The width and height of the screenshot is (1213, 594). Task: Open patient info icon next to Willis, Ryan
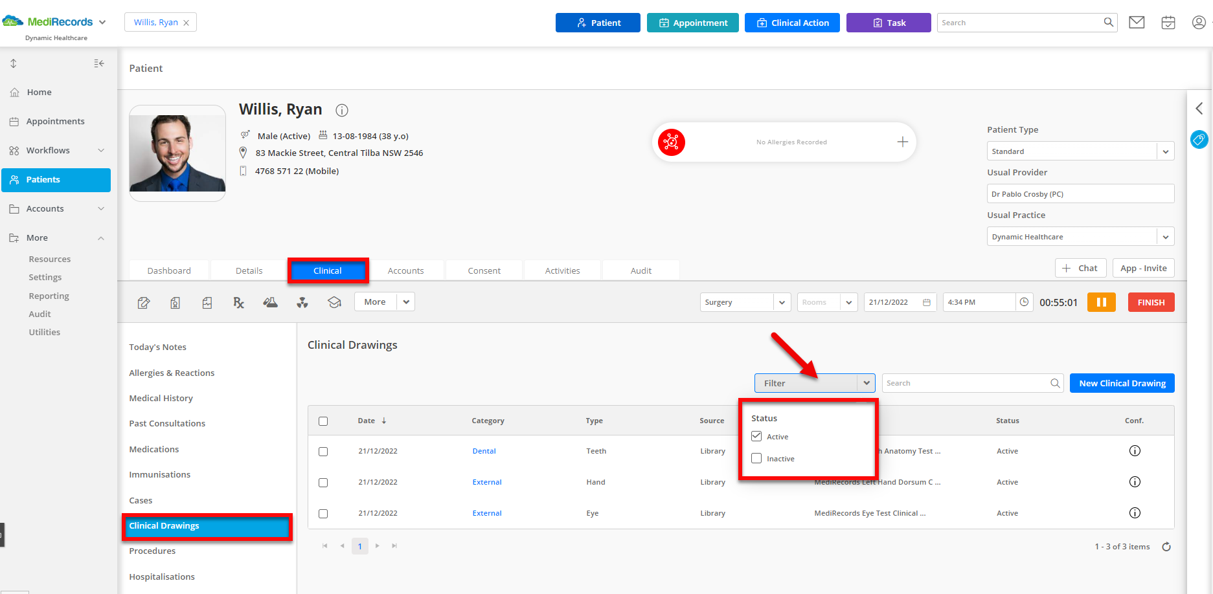[342, 110]
